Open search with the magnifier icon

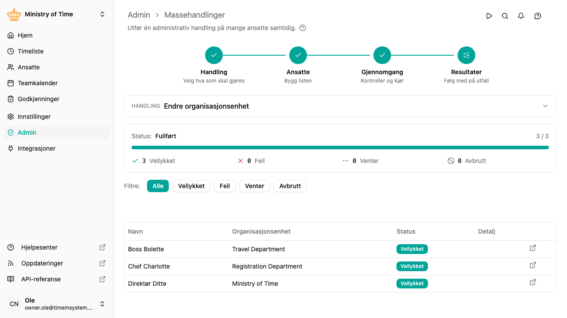pyautogui.click(x=505, y=16)
